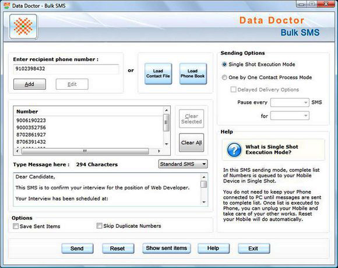Click the message box scroll down arrow
The height and width of the screenshot is (268, 338).
coord(204,202)
